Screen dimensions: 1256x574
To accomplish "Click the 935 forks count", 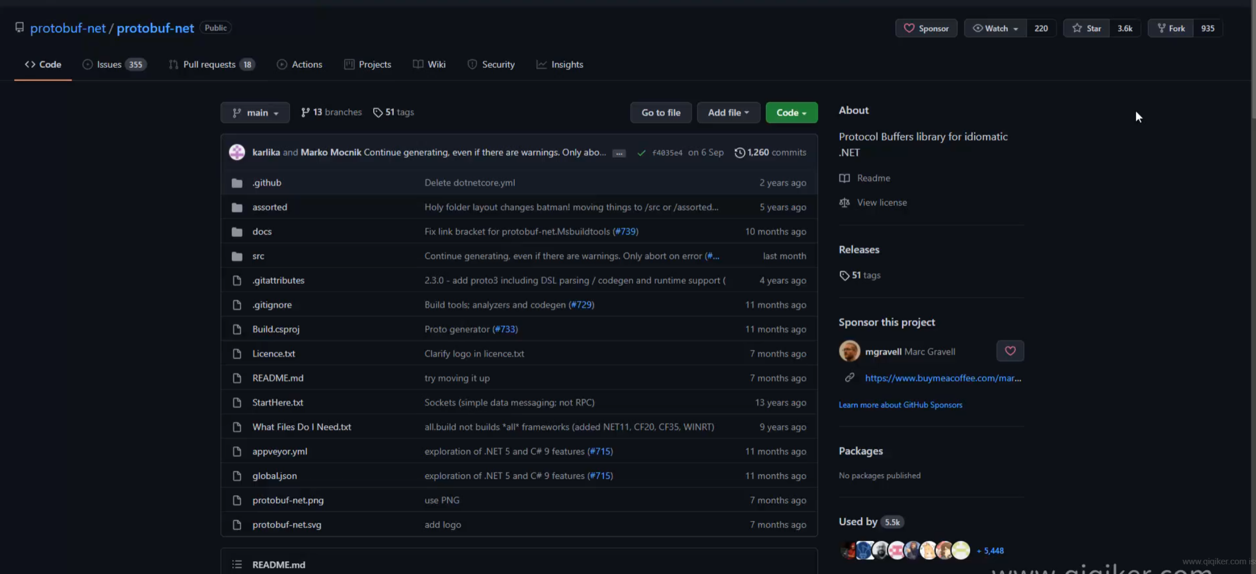I will coord(1207,28).
